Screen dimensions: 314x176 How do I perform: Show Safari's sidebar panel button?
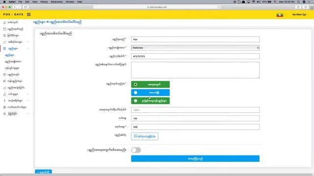pos(26,7)
